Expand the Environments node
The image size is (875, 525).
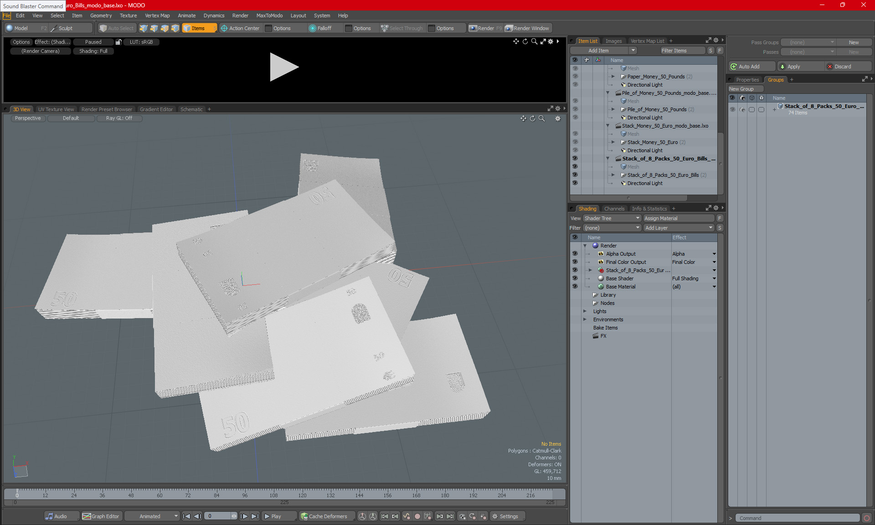point(585,319)
